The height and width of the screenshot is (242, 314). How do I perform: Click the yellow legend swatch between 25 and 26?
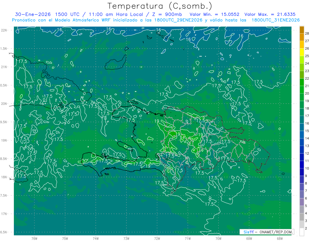click(x=302, y=52)
